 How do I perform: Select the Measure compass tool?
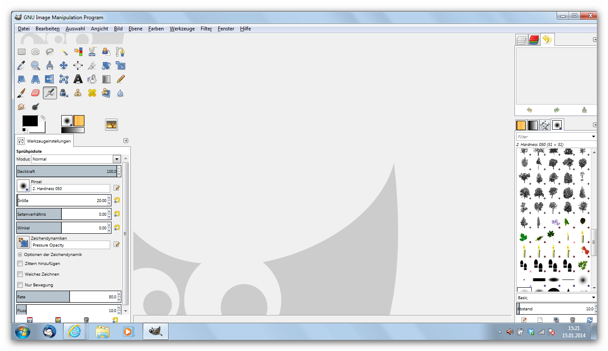[50, 65]
